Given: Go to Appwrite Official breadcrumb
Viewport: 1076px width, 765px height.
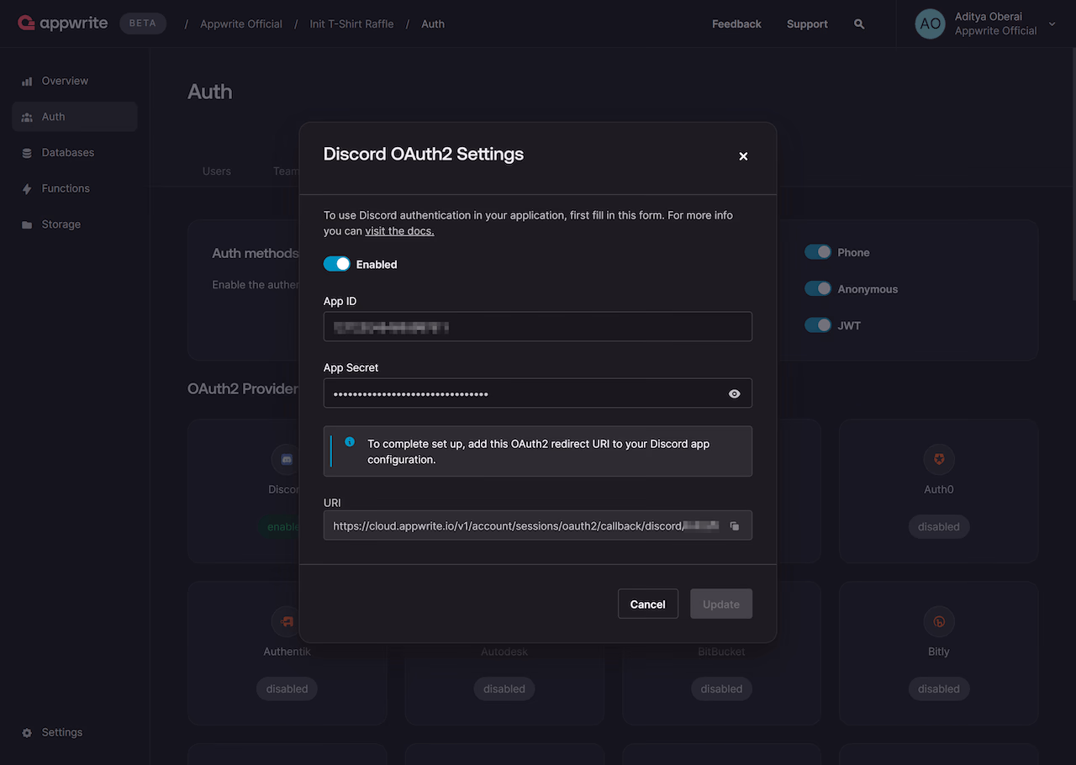Looking at the screenshot, I should 241,24.
